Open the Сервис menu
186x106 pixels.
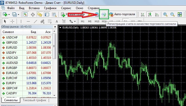pos(66,8)
